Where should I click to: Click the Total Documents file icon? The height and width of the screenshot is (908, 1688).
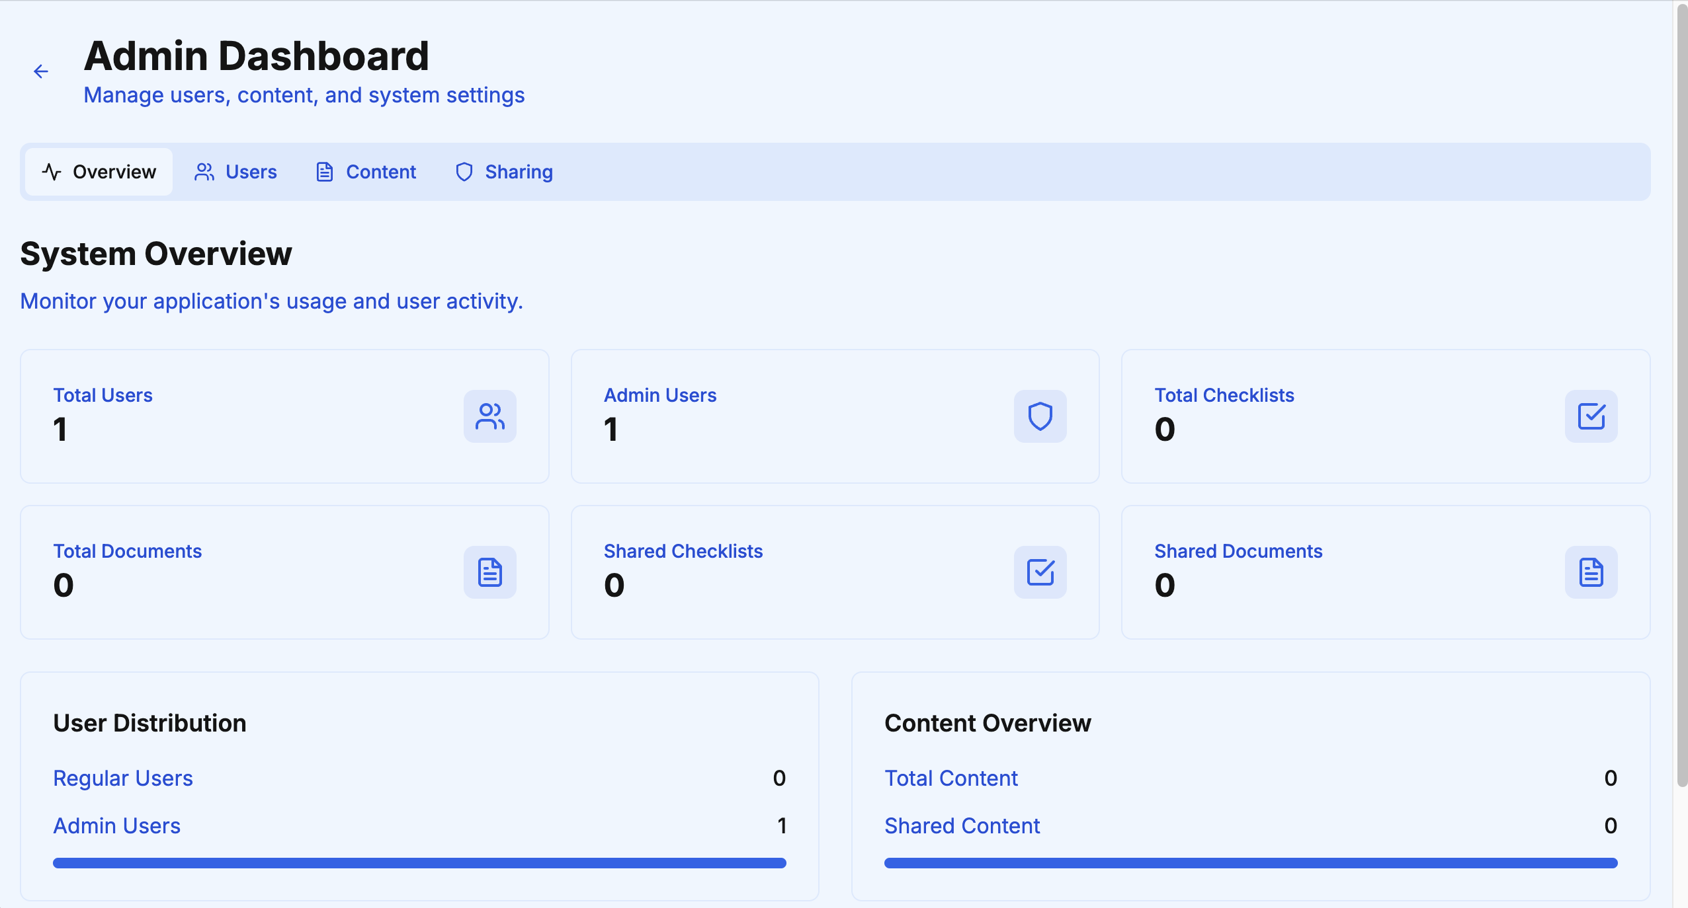490,572
